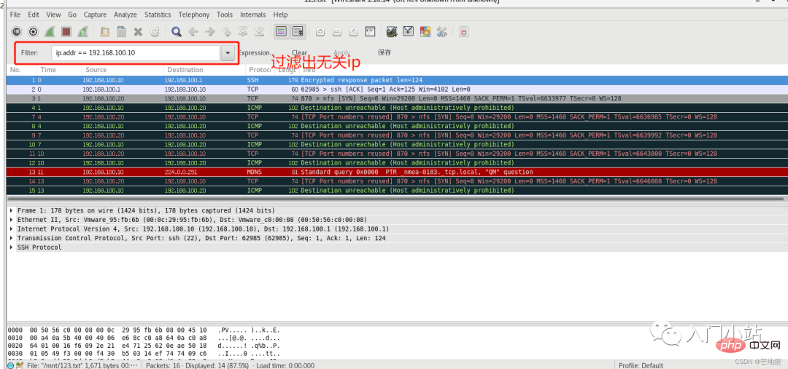
Task: Click the display filter input field
Action: [x=135, y=53]
